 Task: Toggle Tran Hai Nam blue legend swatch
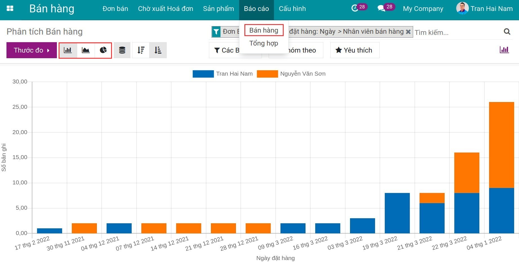[203, 74]
